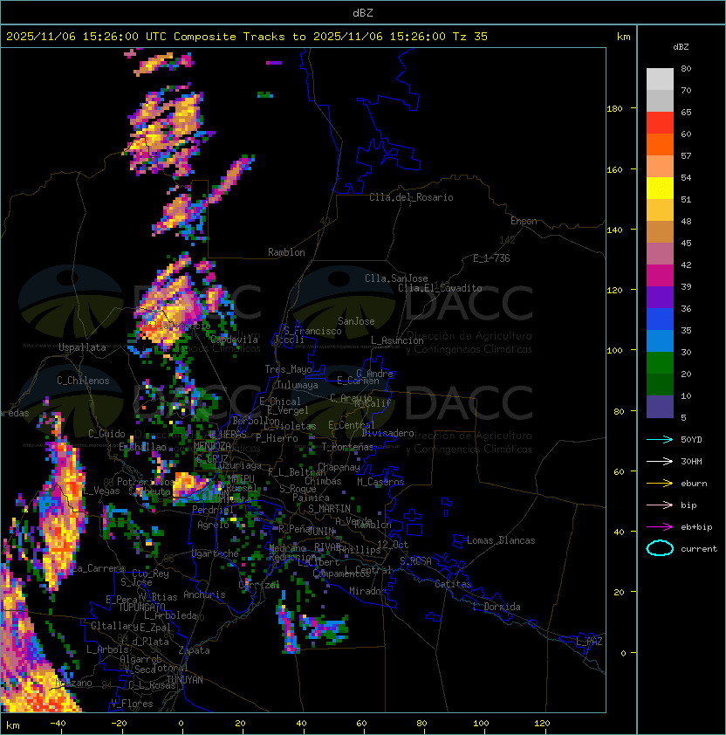Click the 'dBZ' title at the top

pyautogui.click(x=363, y=12)
